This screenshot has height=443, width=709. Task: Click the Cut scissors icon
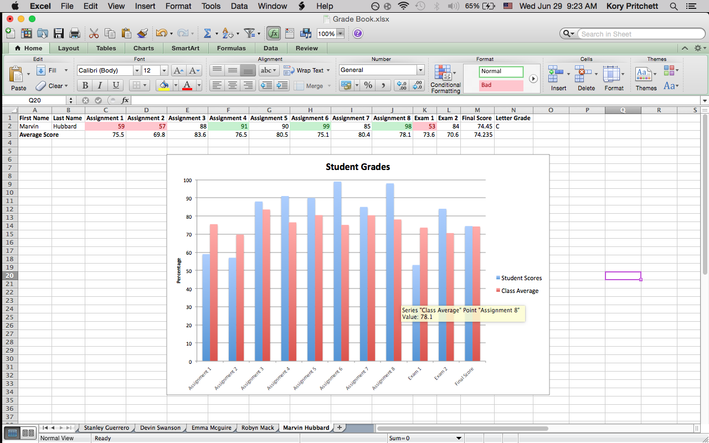pos(94,34)
